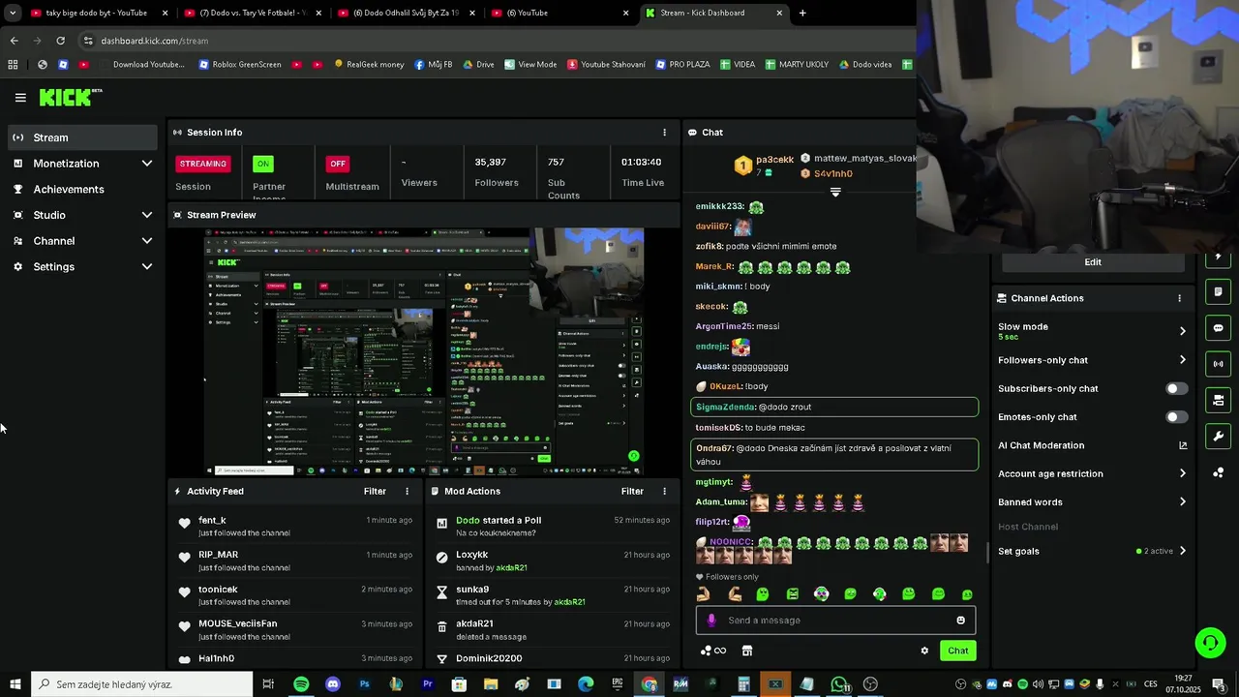Image resolution: width=1239 pixels, height=697 pixels.
Task: Click the Kick logo
Action: coord(71,97)
